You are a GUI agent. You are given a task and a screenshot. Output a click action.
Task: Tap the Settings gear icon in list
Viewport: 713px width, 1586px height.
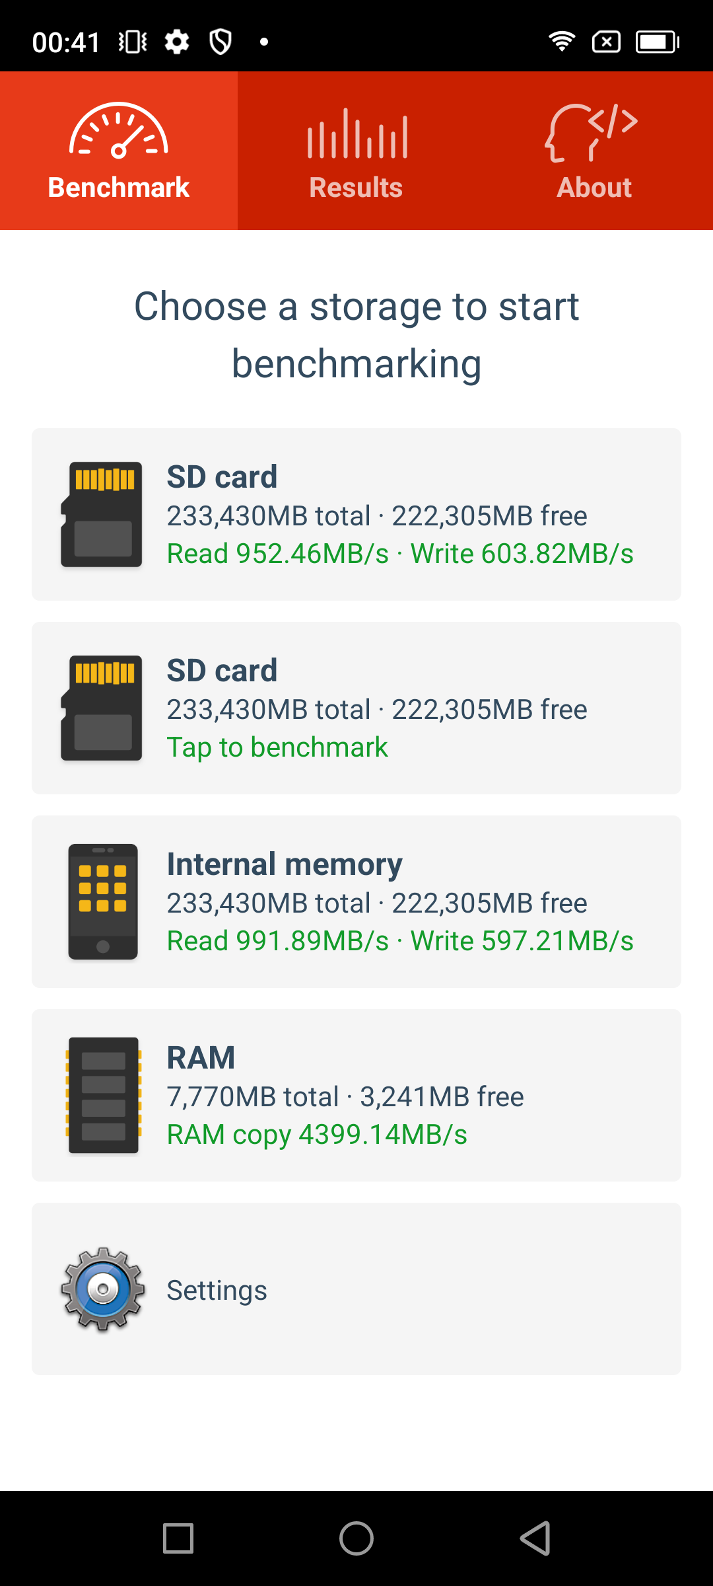(103, 1289)
